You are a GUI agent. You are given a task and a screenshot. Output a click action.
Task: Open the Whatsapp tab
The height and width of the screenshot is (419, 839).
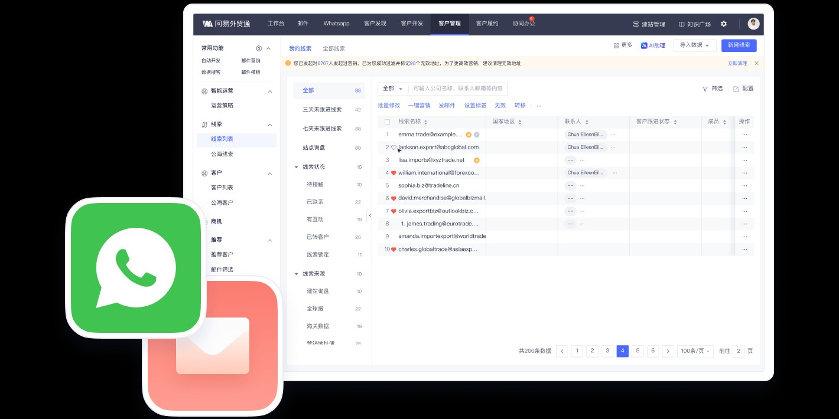(x=336, y=24)
